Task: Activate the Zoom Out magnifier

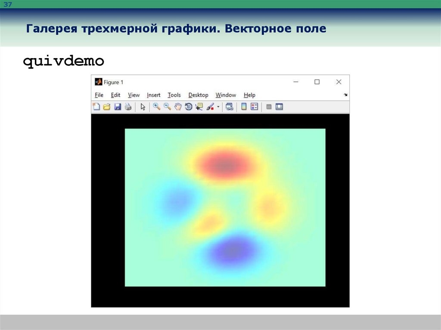Action: click(x=168, y=107)
